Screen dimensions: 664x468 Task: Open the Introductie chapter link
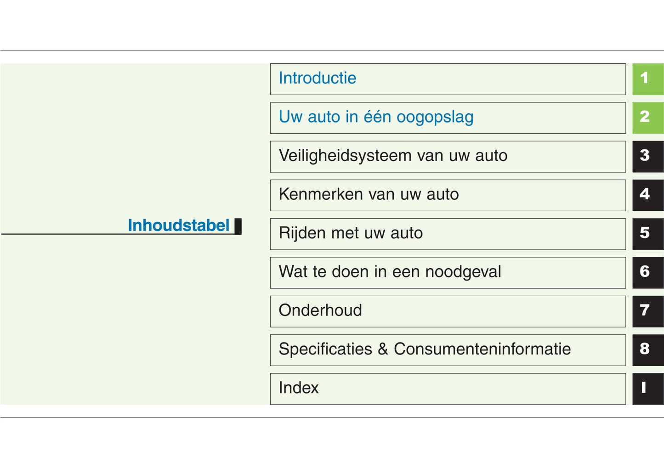click(x=318, y=79)
